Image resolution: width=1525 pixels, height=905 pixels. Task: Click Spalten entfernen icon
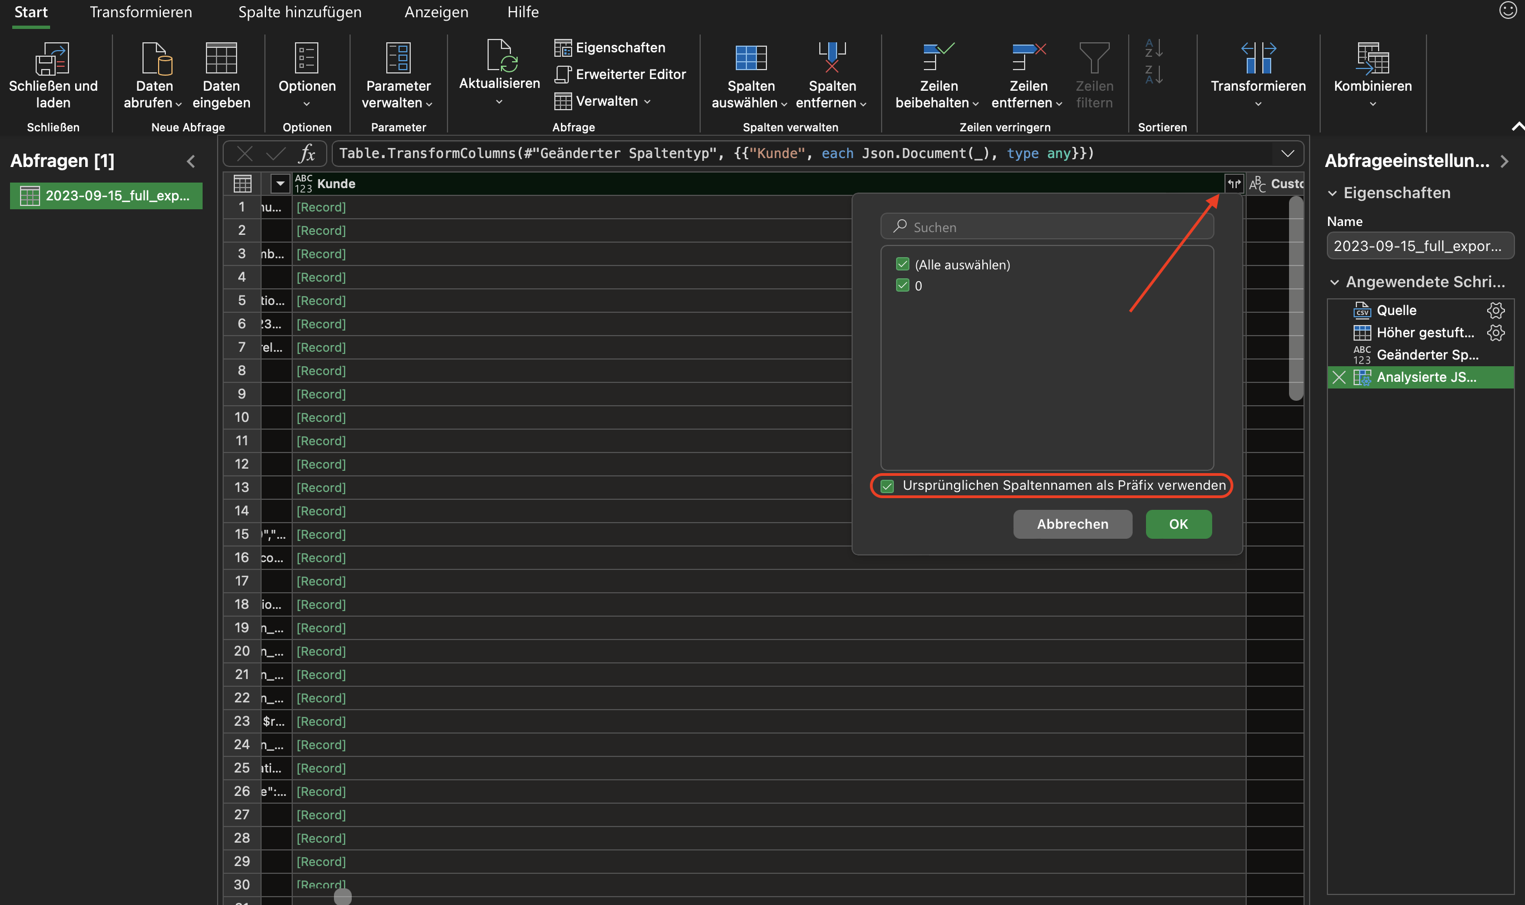(x=832, y=57)
